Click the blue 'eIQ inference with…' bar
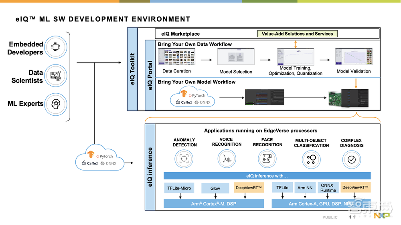The image size is (401, 225). tap(267, 176)
